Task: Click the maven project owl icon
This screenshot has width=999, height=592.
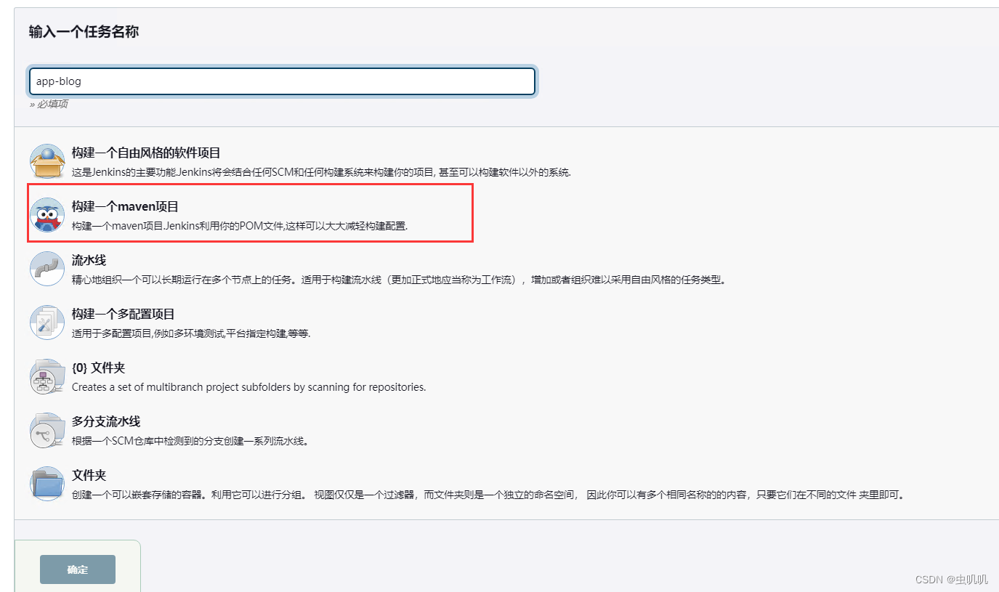Action: point(47,215)
